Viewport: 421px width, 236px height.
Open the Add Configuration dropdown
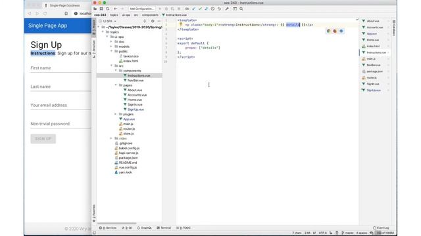141,9
